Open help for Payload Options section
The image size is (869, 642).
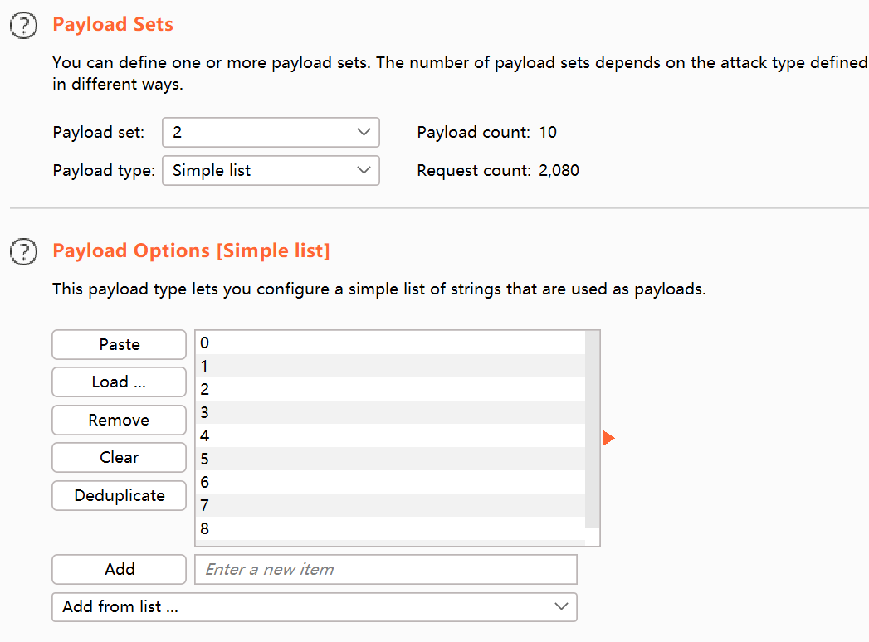click(x=24, y=251)
